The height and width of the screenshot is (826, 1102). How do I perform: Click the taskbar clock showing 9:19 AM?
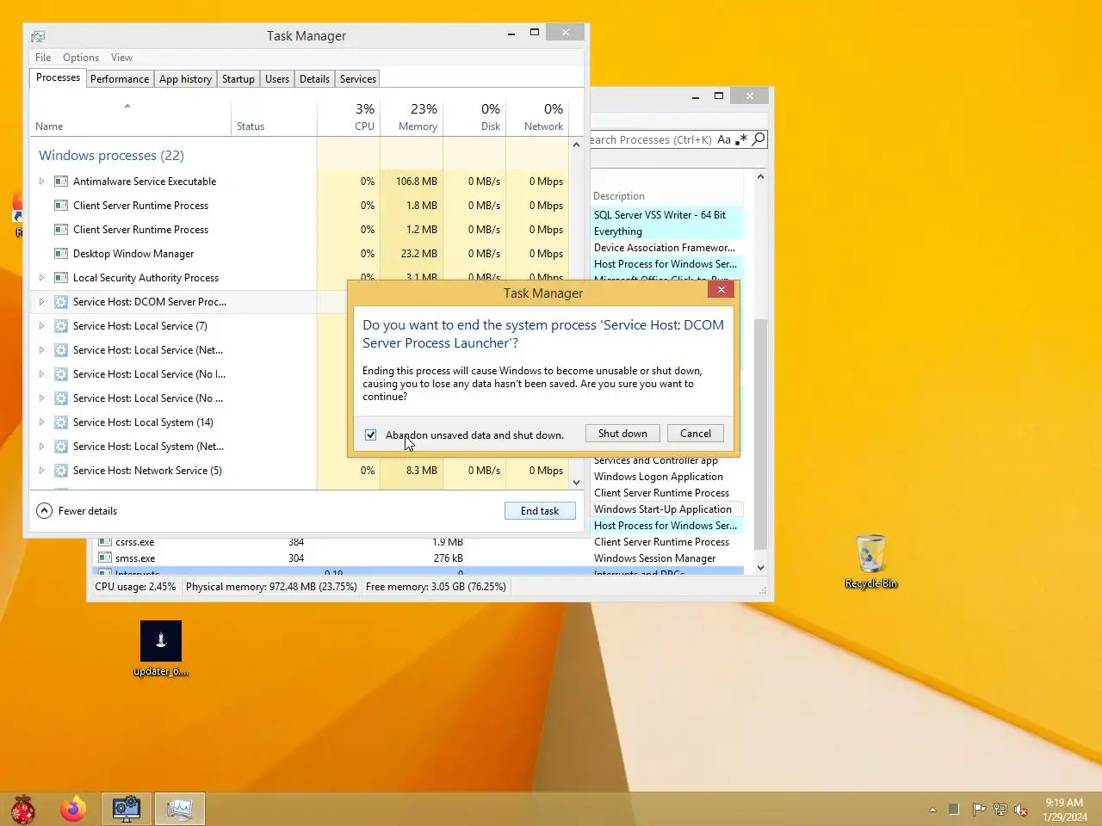click(1065, 810)
